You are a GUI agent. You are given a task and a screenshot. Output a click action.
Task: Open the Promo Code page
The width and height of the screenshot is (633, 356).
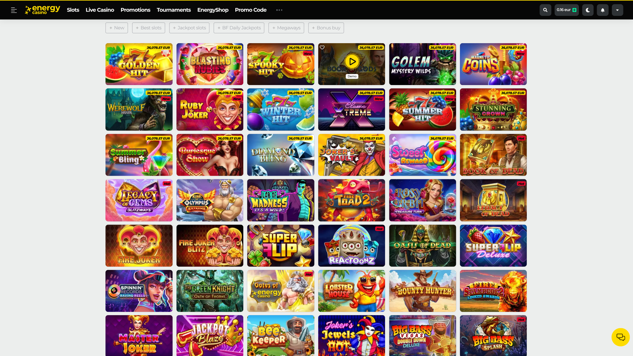pos(251,10)
